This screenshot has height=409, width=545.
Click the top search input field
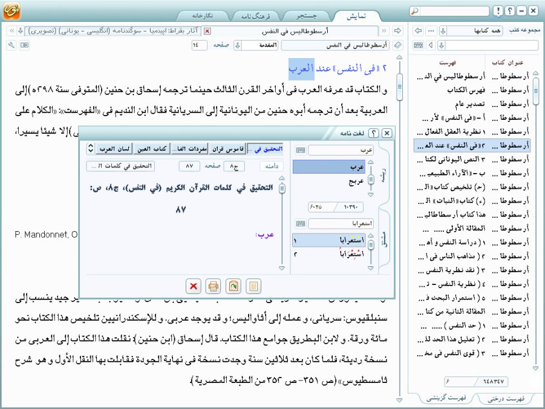454,11
